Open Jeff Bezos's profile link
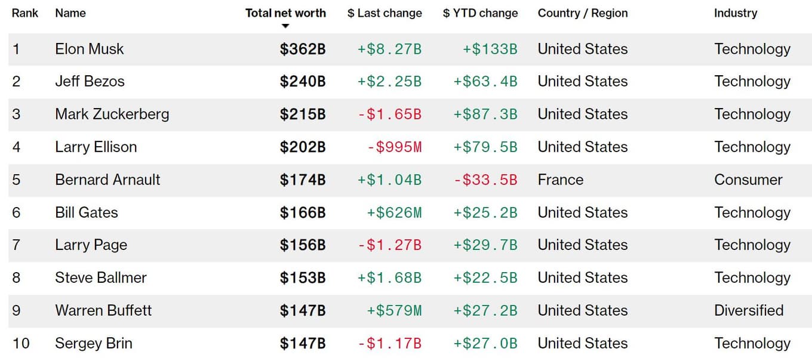Viewport: 812px width, 358px height. tap(90, 82)
